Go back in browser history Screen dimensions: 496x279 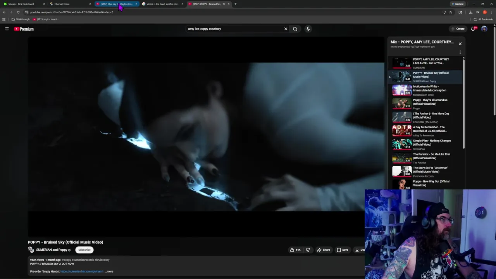point(4,12)
